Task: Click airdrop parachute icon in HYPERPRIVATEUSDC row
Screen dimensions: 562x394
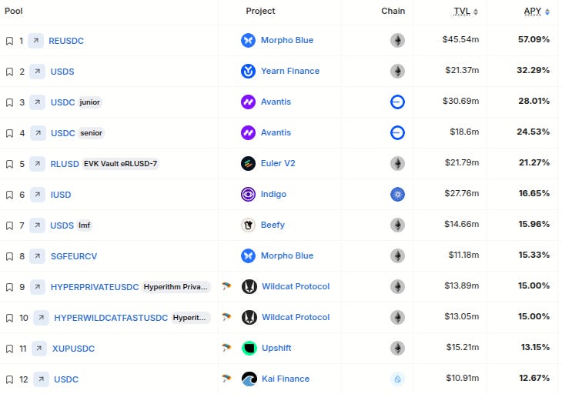Action: [226, 285]
